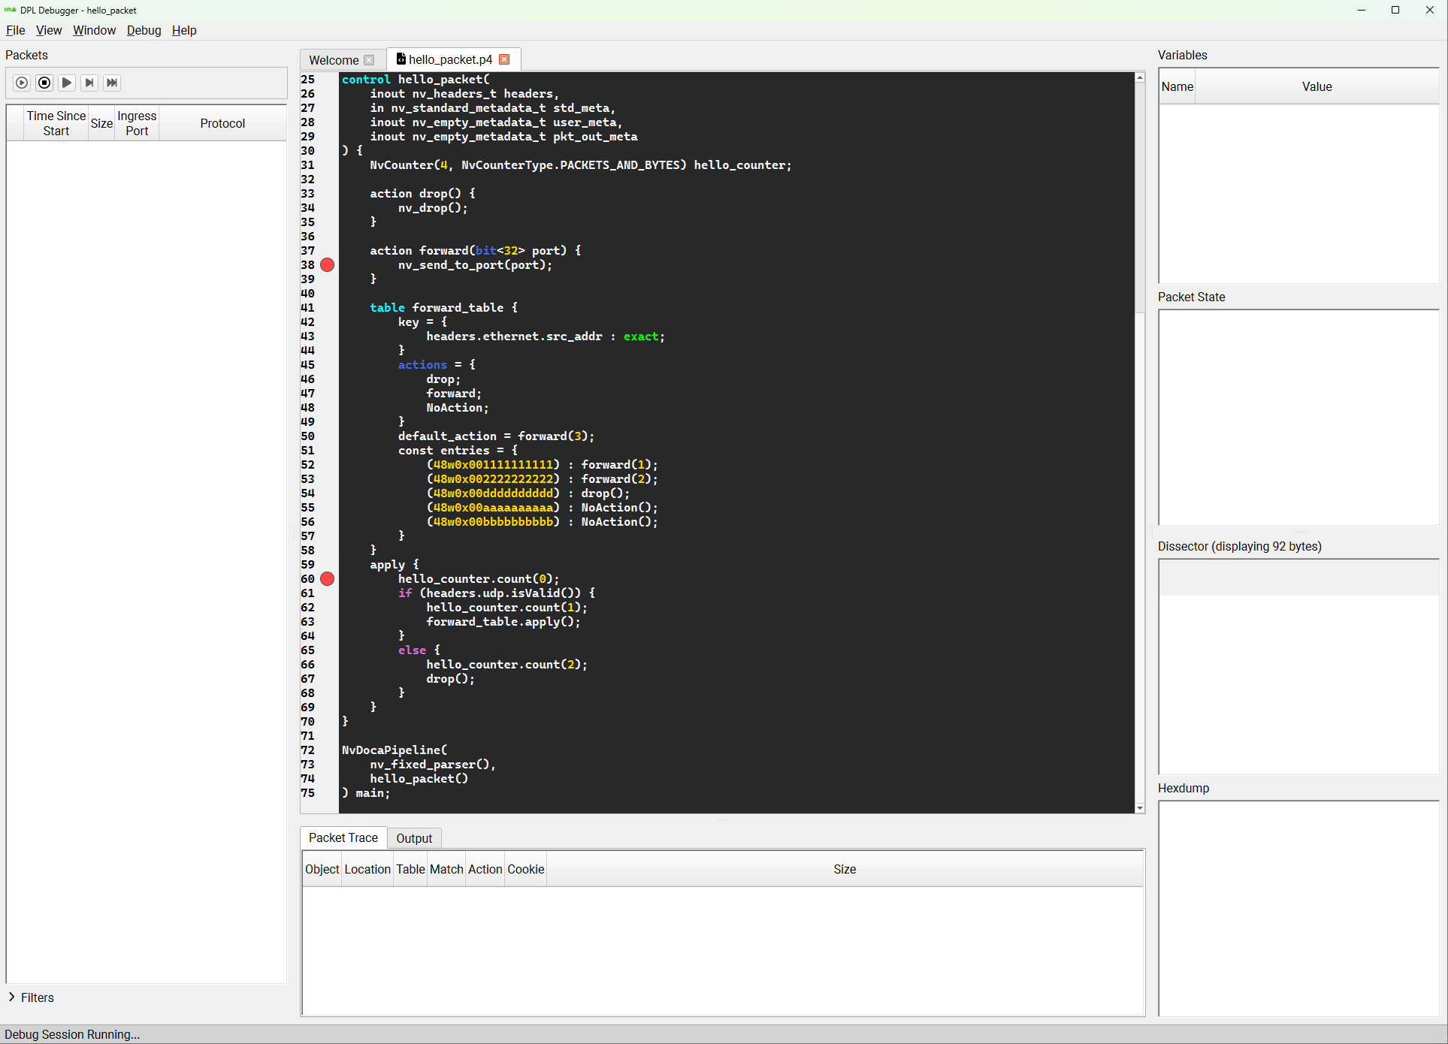The image size is (1448, 1044).
Task: Click the Time Since Start column header
Action: coord(56,123)
